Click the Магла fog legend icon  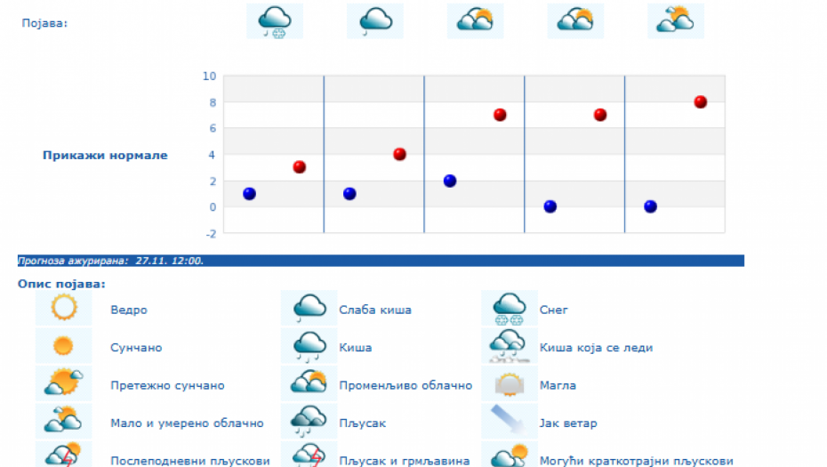pos(510,384)
